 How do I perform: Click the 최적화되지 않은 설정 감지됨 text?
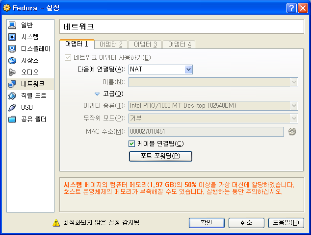click(102, 223)
